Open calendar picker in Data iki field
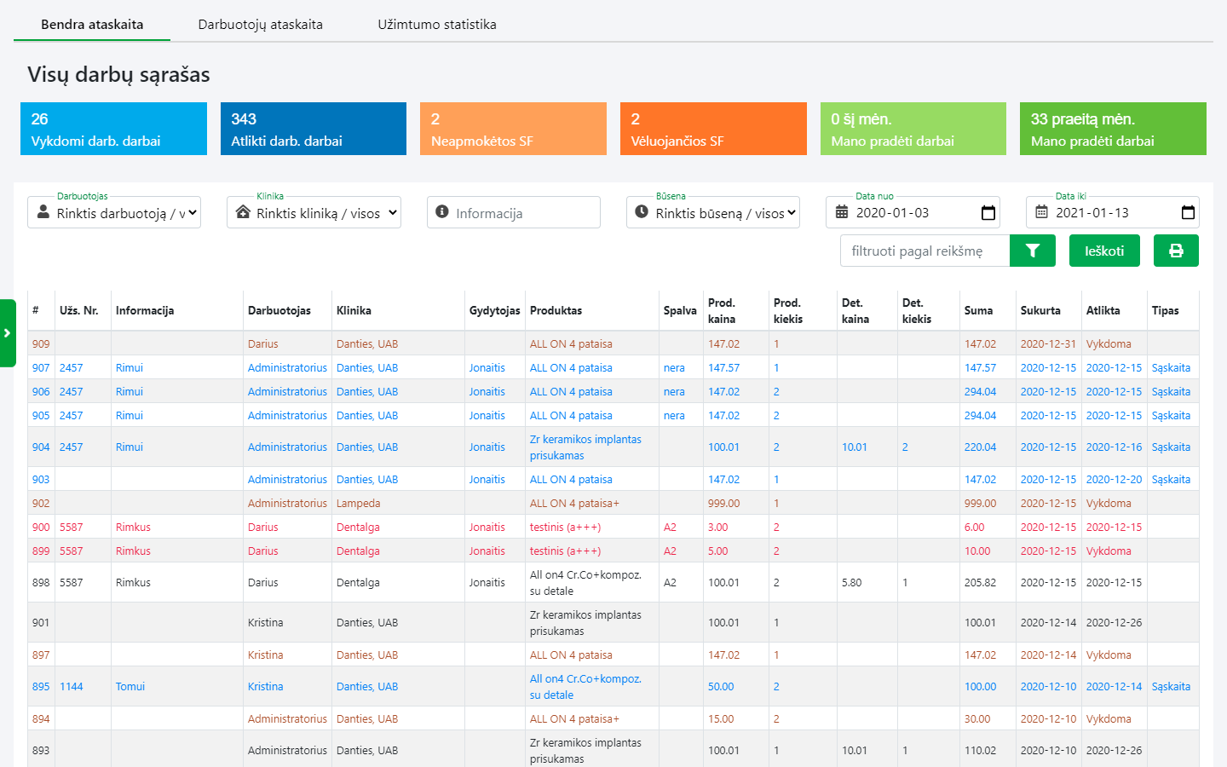 [1188, 213]
